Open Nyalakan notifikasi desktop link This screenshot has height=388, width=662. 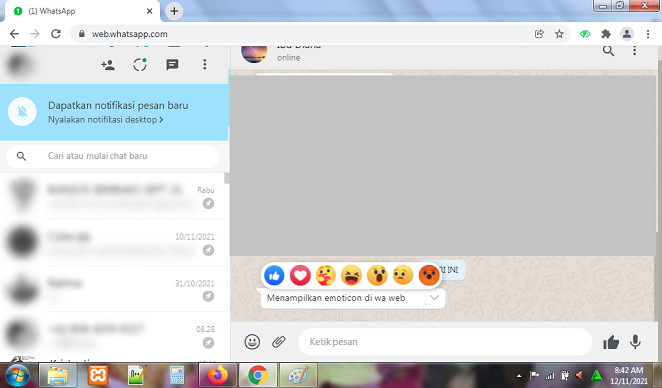pos(106,120)
